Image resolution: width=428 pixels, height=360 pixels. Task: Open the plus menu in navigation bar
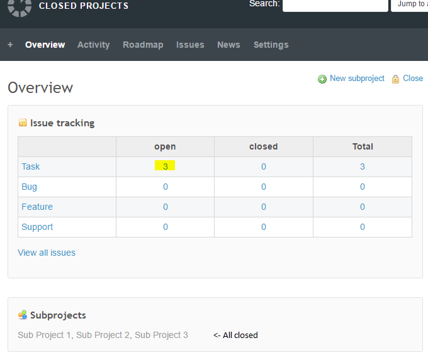click(10, 45)
